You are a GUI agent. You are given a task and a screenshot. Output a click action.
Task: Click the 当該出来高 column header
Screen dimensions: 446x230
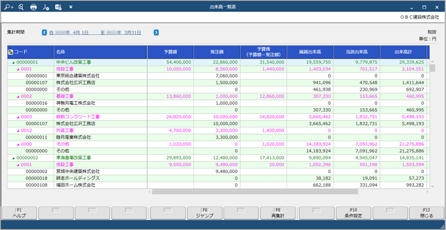pos(357,52)
